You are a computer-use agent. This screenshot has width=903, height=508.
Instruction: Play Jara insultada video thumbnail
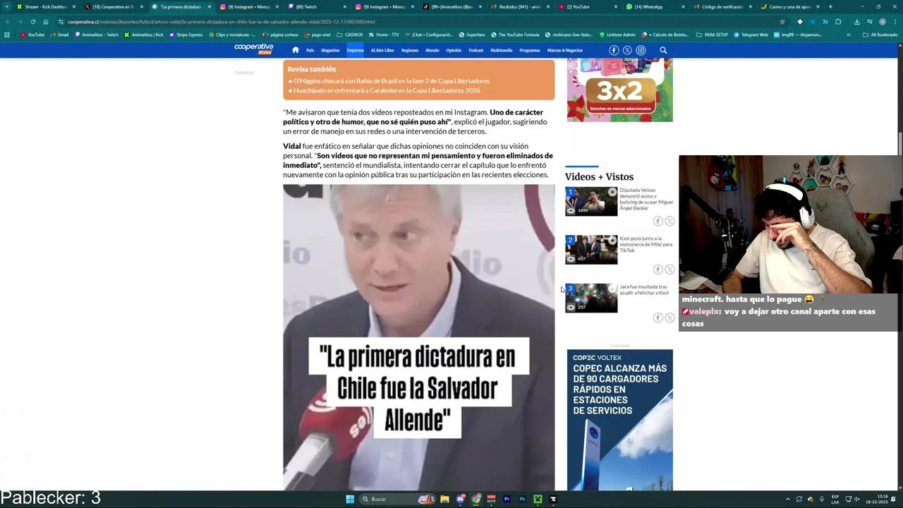[591, 298]
